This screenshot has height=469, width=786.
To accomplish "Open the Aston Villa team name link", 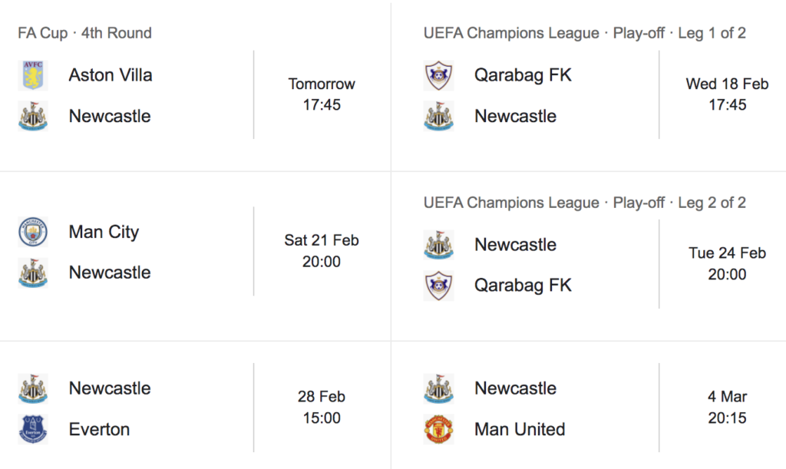I will [111, 75].
